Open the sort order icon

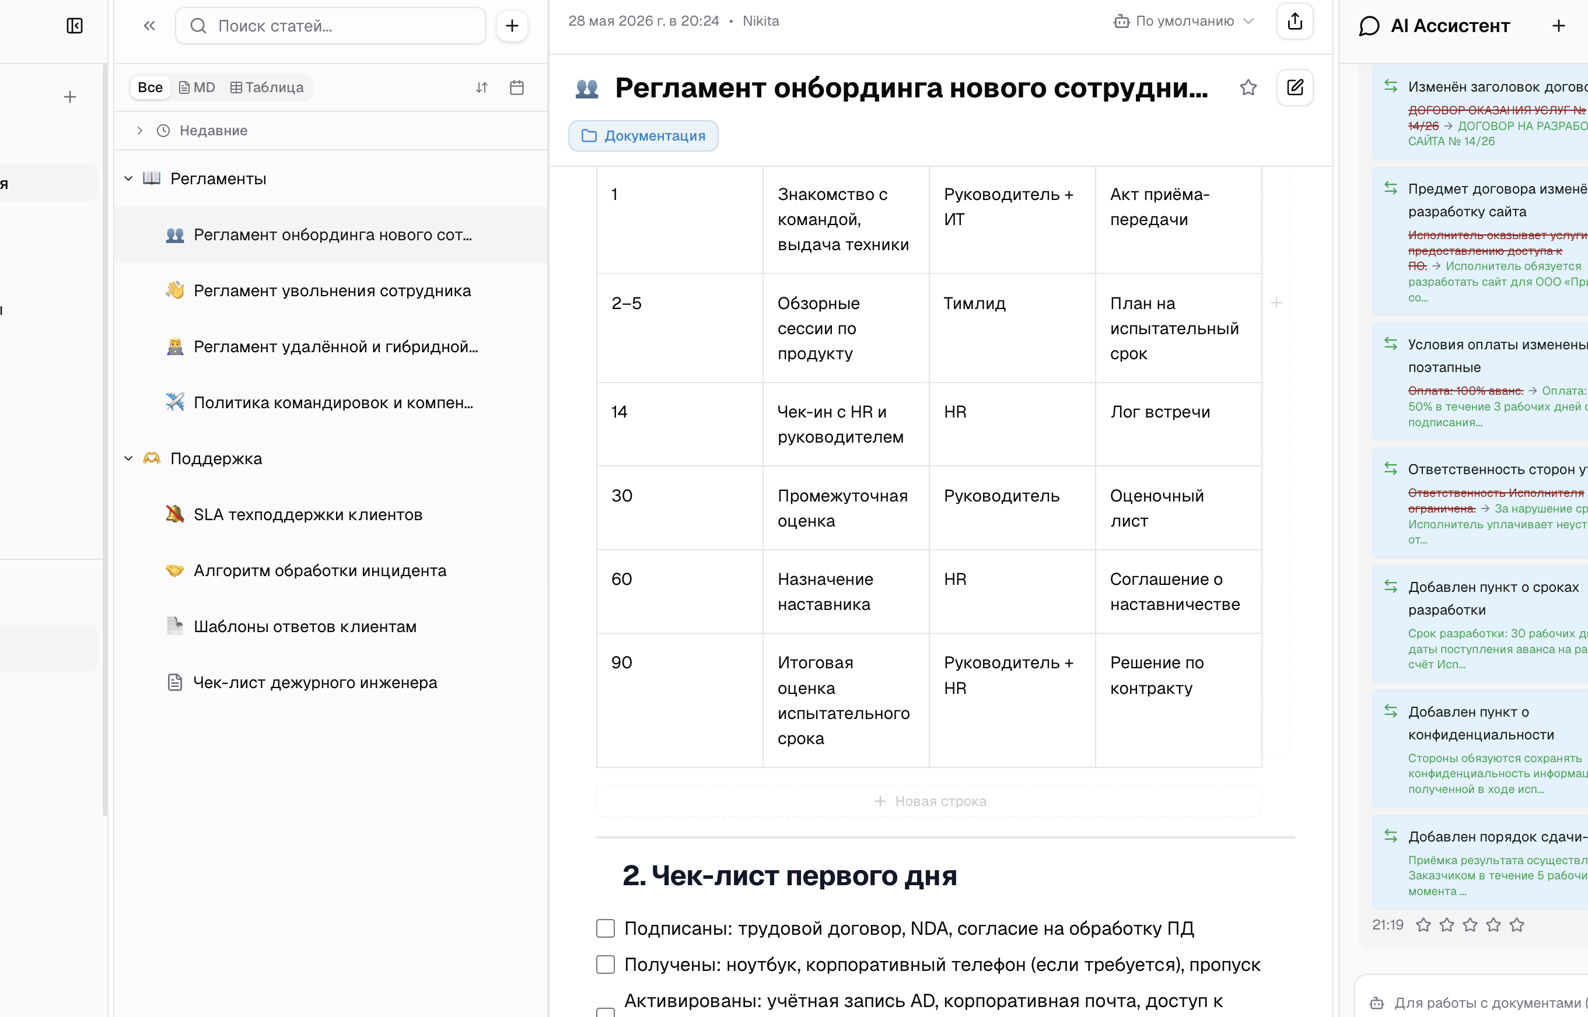coord(481,87)
